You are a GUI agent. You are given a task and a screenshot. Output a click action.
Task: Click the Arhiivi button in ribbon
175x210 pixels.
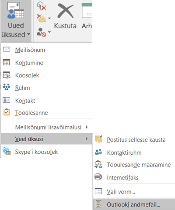pos(87,15)
